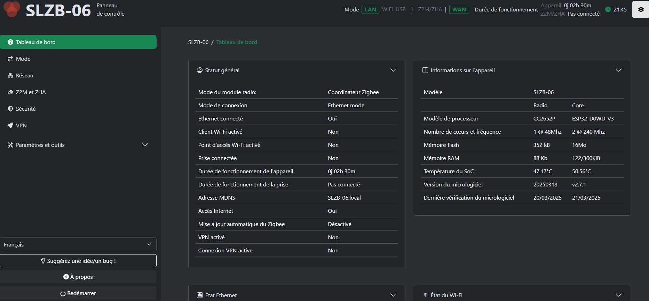Screen dimensions: 649x301
Task: Go to the Z2M et ZHA page
Action: [x=31, y=92]
